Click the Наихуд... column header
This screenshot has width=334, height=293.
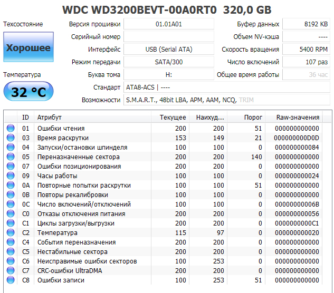click(x=208, y=117)
